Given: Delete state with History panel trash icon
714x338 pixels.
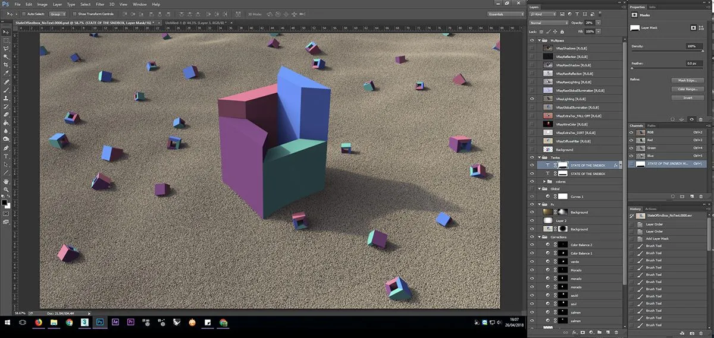Looking at the screenshot, I should click(701, 333).
